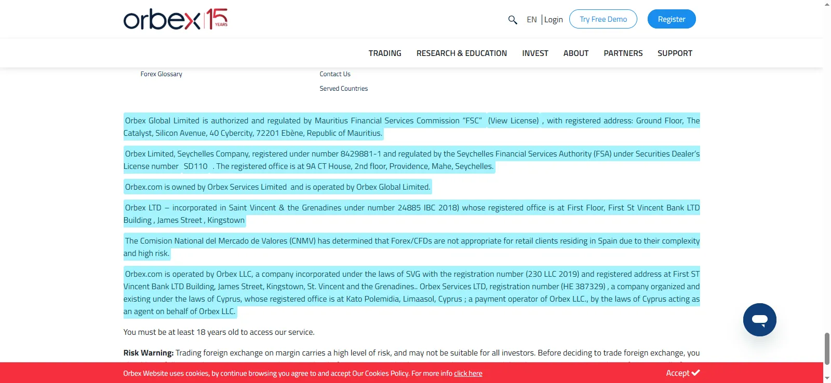
Task: Open the EN language selector
Action: point(532,20)
